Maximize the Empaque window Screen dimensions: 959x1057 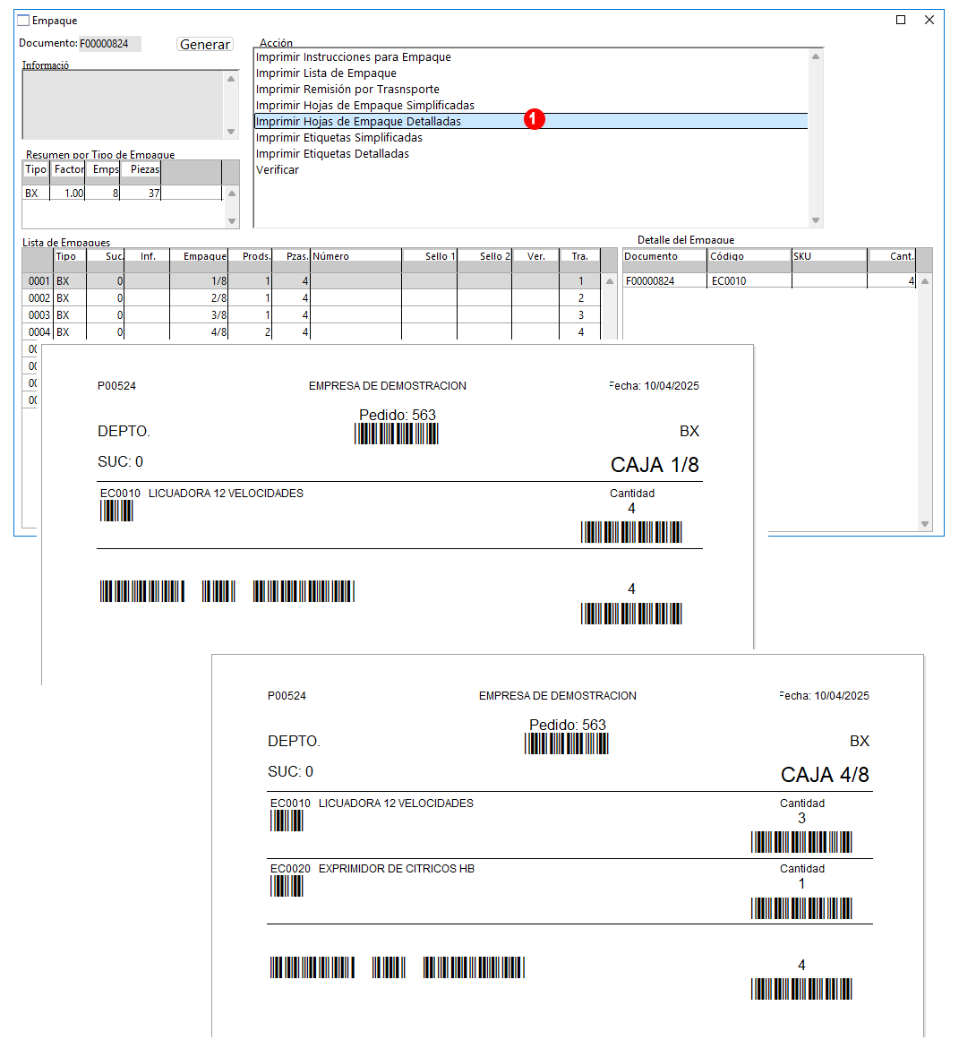(901, 20)
